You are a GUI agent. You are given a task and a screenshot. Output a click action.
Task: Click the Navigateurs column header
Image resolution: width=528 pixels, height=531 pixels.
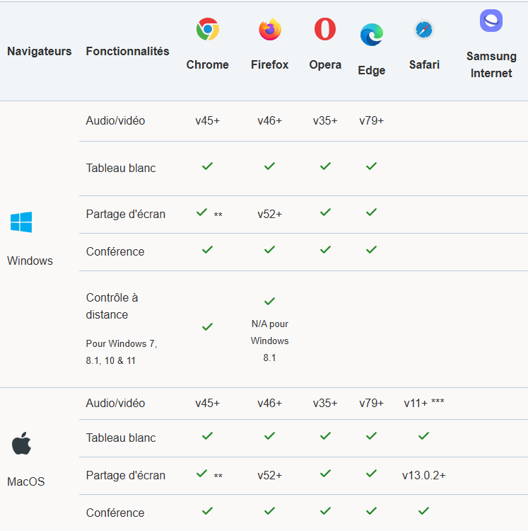(40, 51)
